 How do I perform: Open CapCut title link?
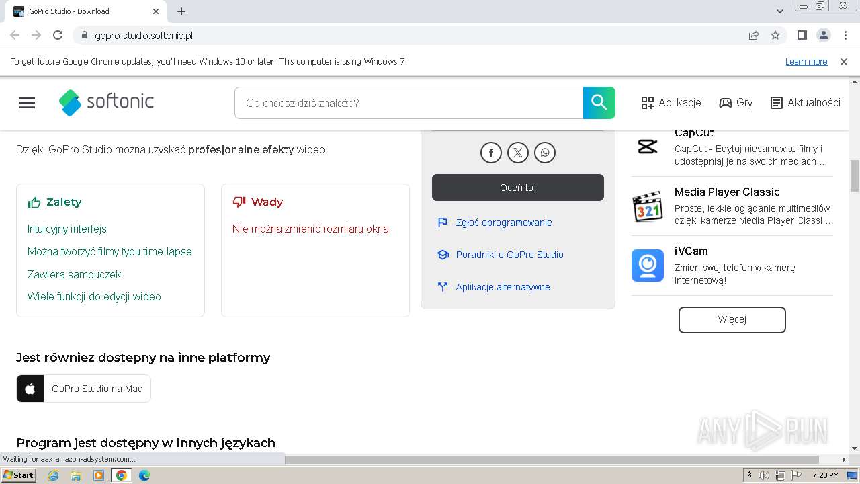coord(694,133)
